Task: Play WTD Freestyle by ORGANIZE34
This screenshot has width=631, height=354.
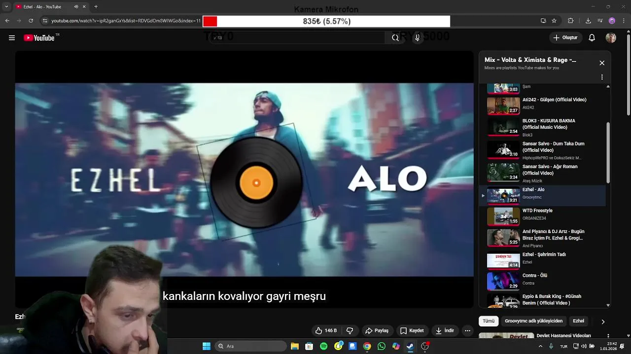Action: pyautogui.click(x=542, y=216)
